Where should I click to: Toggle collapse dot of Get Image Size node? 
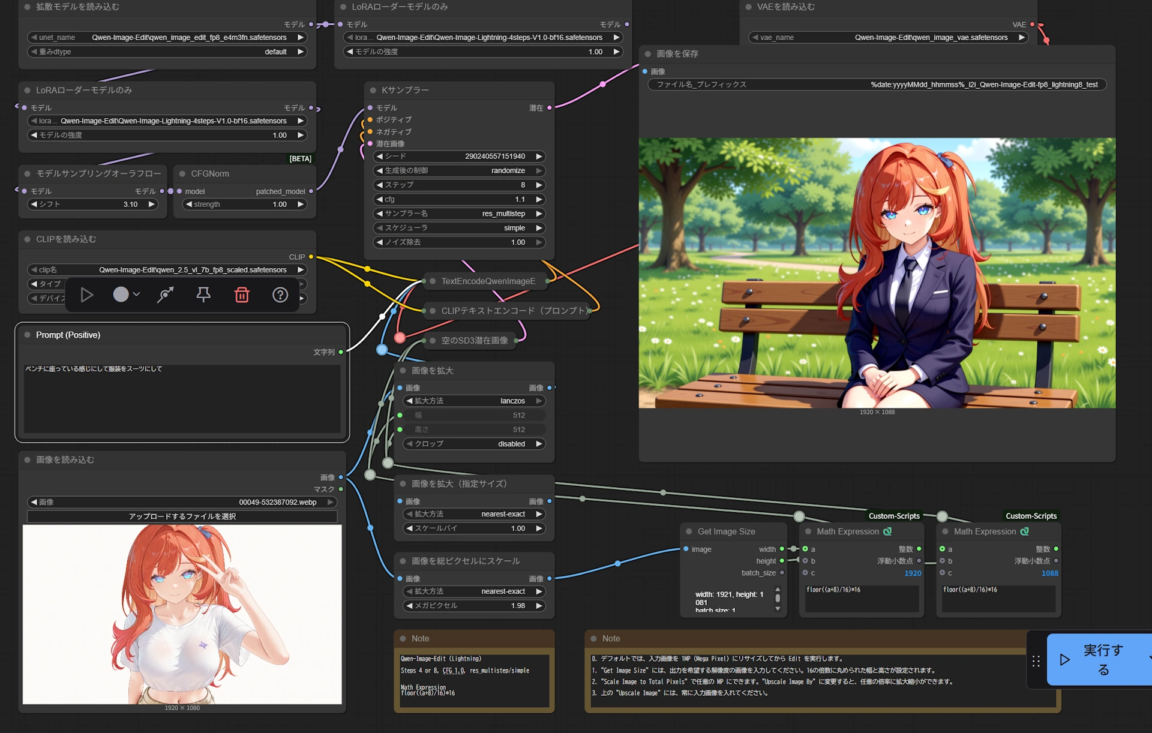coord(689,531)
